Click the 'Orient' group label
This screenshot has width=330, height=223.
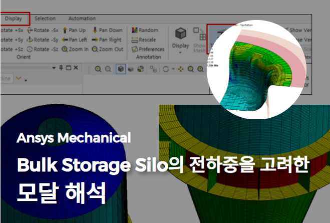(x=24, y=57)
